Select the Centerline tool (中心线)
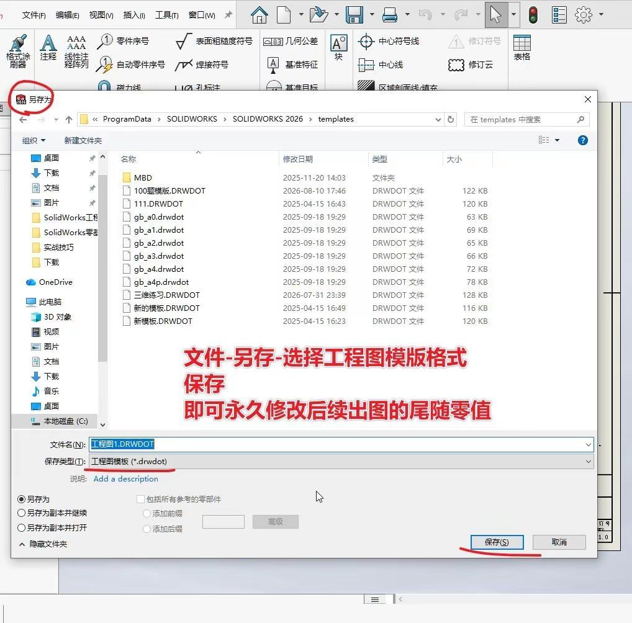The height and width of the screenshot is (623, 632). coord(381,65)
